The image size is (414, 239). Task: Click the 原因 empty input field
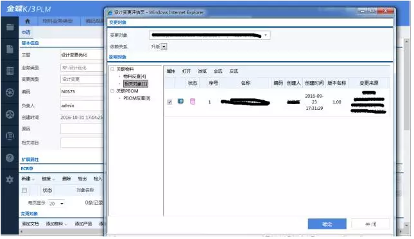pyautogui.click(x=82, y=129)
